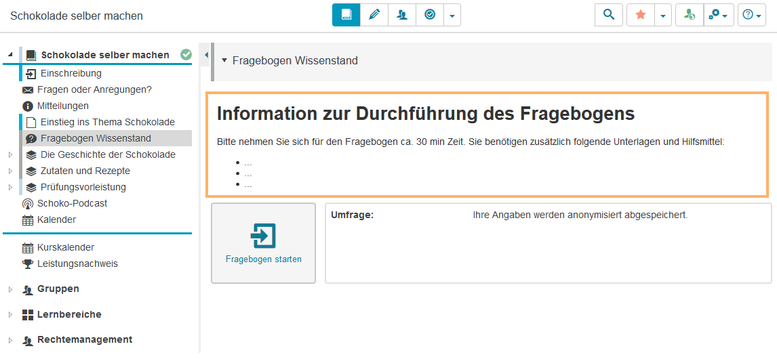Open Schoko-Podcast in the course tree

click(x=72, y=203)
